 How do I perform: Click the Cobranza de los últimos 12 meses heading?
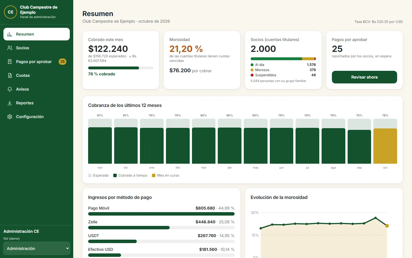(x=125, y=105)
